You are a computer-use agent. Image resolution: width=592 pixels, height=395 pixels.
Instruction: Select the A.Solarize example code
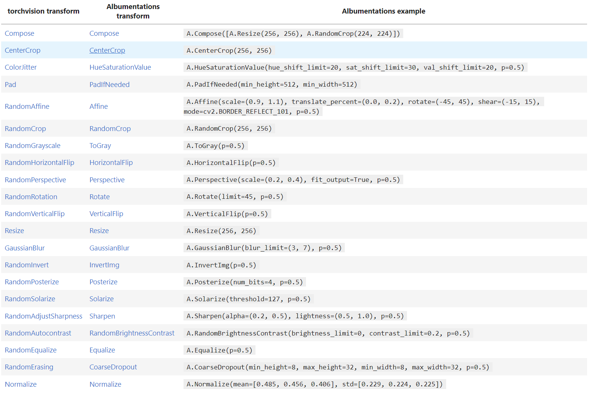249,299
